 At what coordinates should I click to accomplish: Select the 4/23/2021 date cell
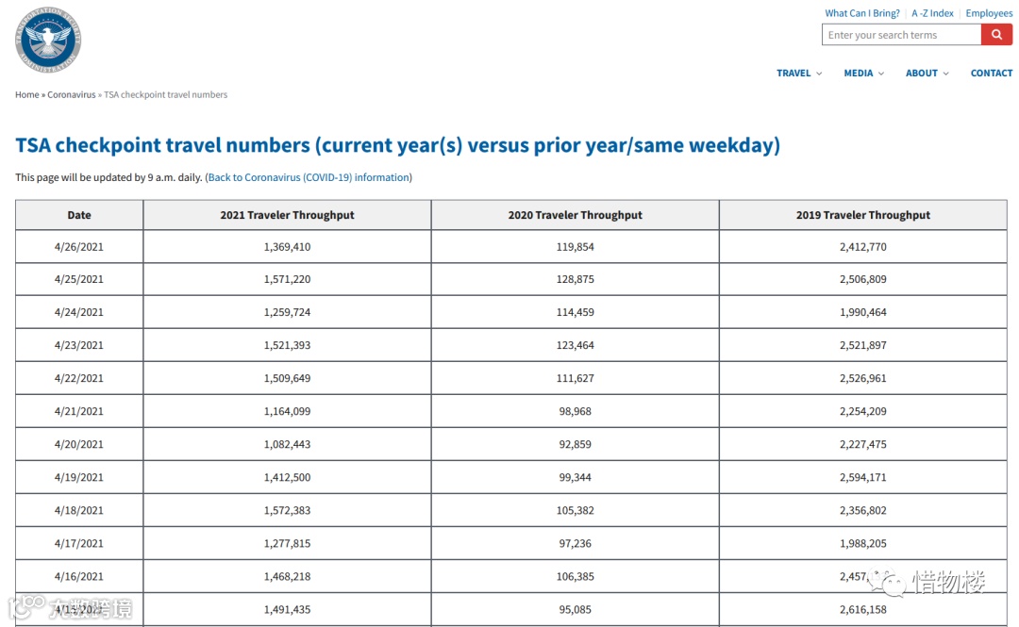pyautogui.click(x=79, y=346)
